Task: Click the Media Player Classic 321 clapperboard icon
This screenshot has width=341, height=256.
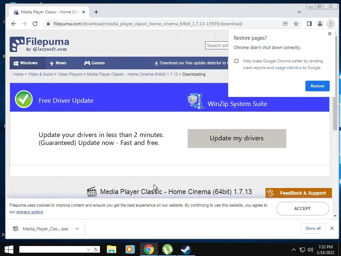Action: 92,192
